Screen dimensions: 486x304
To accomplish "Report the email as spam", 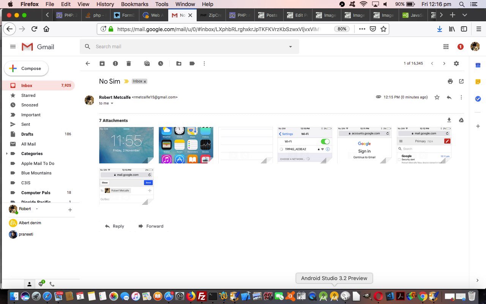I will [x=115, y=63].
